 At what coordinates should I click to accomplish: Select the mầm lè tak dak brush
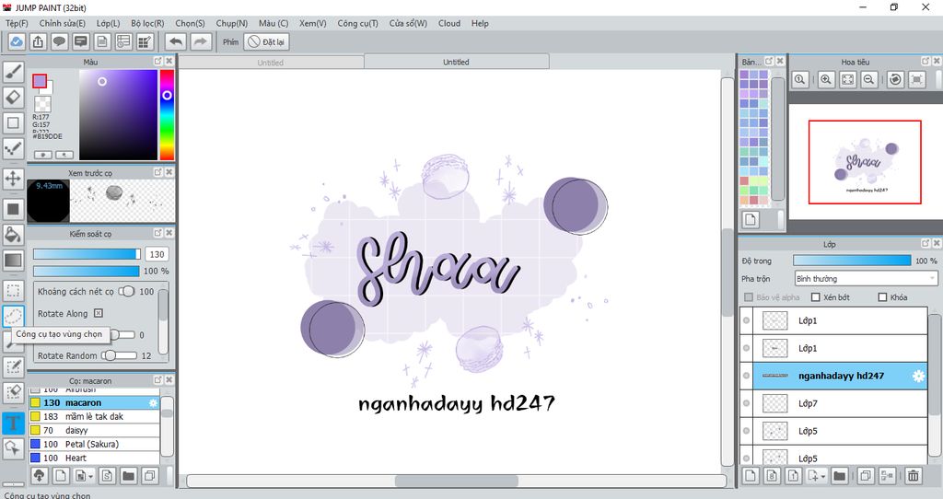click(x=95, y=417)
